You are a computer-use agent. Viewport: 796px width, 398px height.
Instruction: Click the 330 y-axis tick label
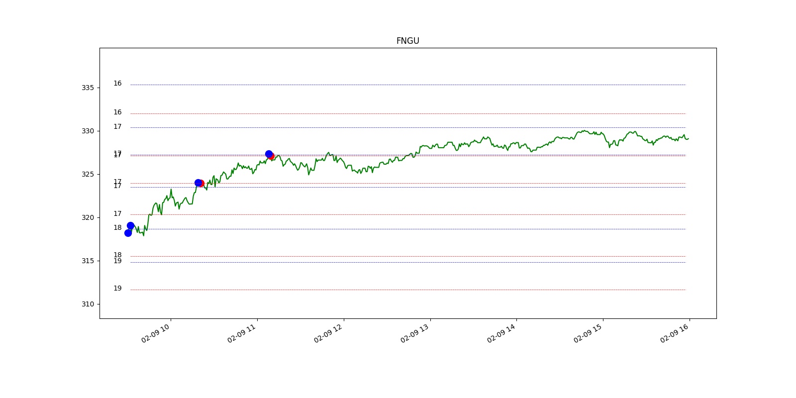88,131
